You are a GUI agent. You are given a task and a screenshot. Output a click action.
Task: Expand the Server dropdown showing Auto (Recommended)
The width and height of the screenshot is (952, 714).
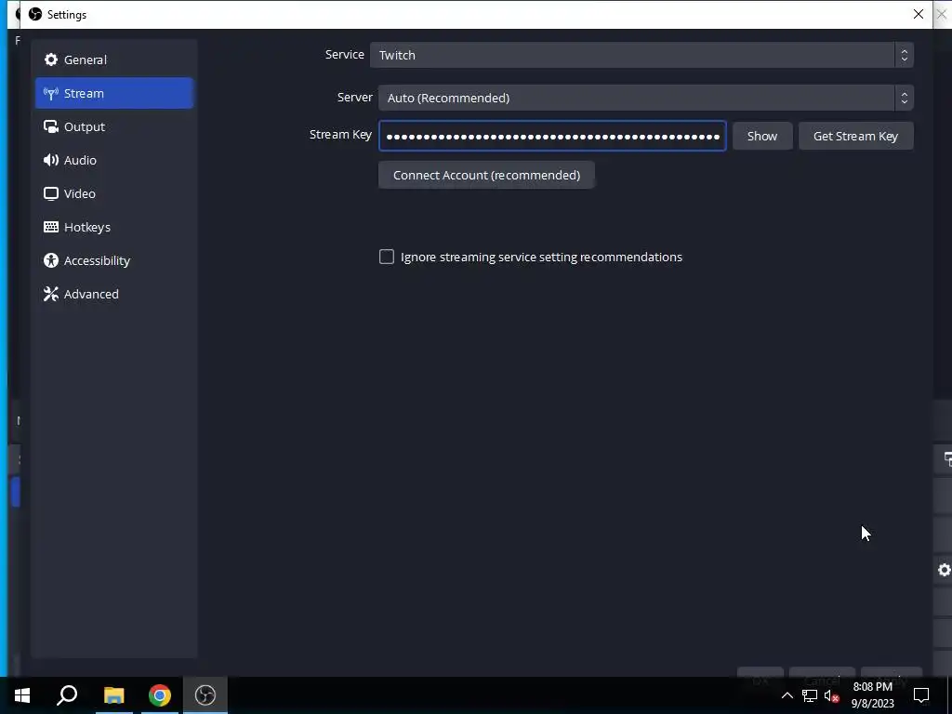coord(645,97)
